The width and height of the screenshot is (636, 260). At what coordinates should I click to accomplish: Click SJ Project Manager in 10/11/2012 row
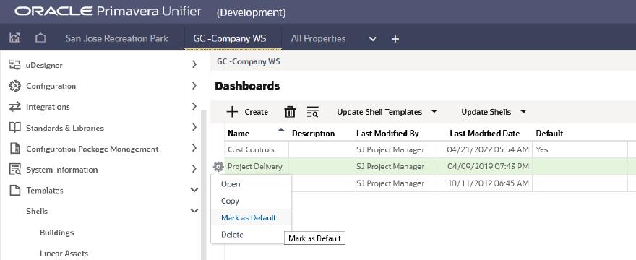tap(390, 183)
